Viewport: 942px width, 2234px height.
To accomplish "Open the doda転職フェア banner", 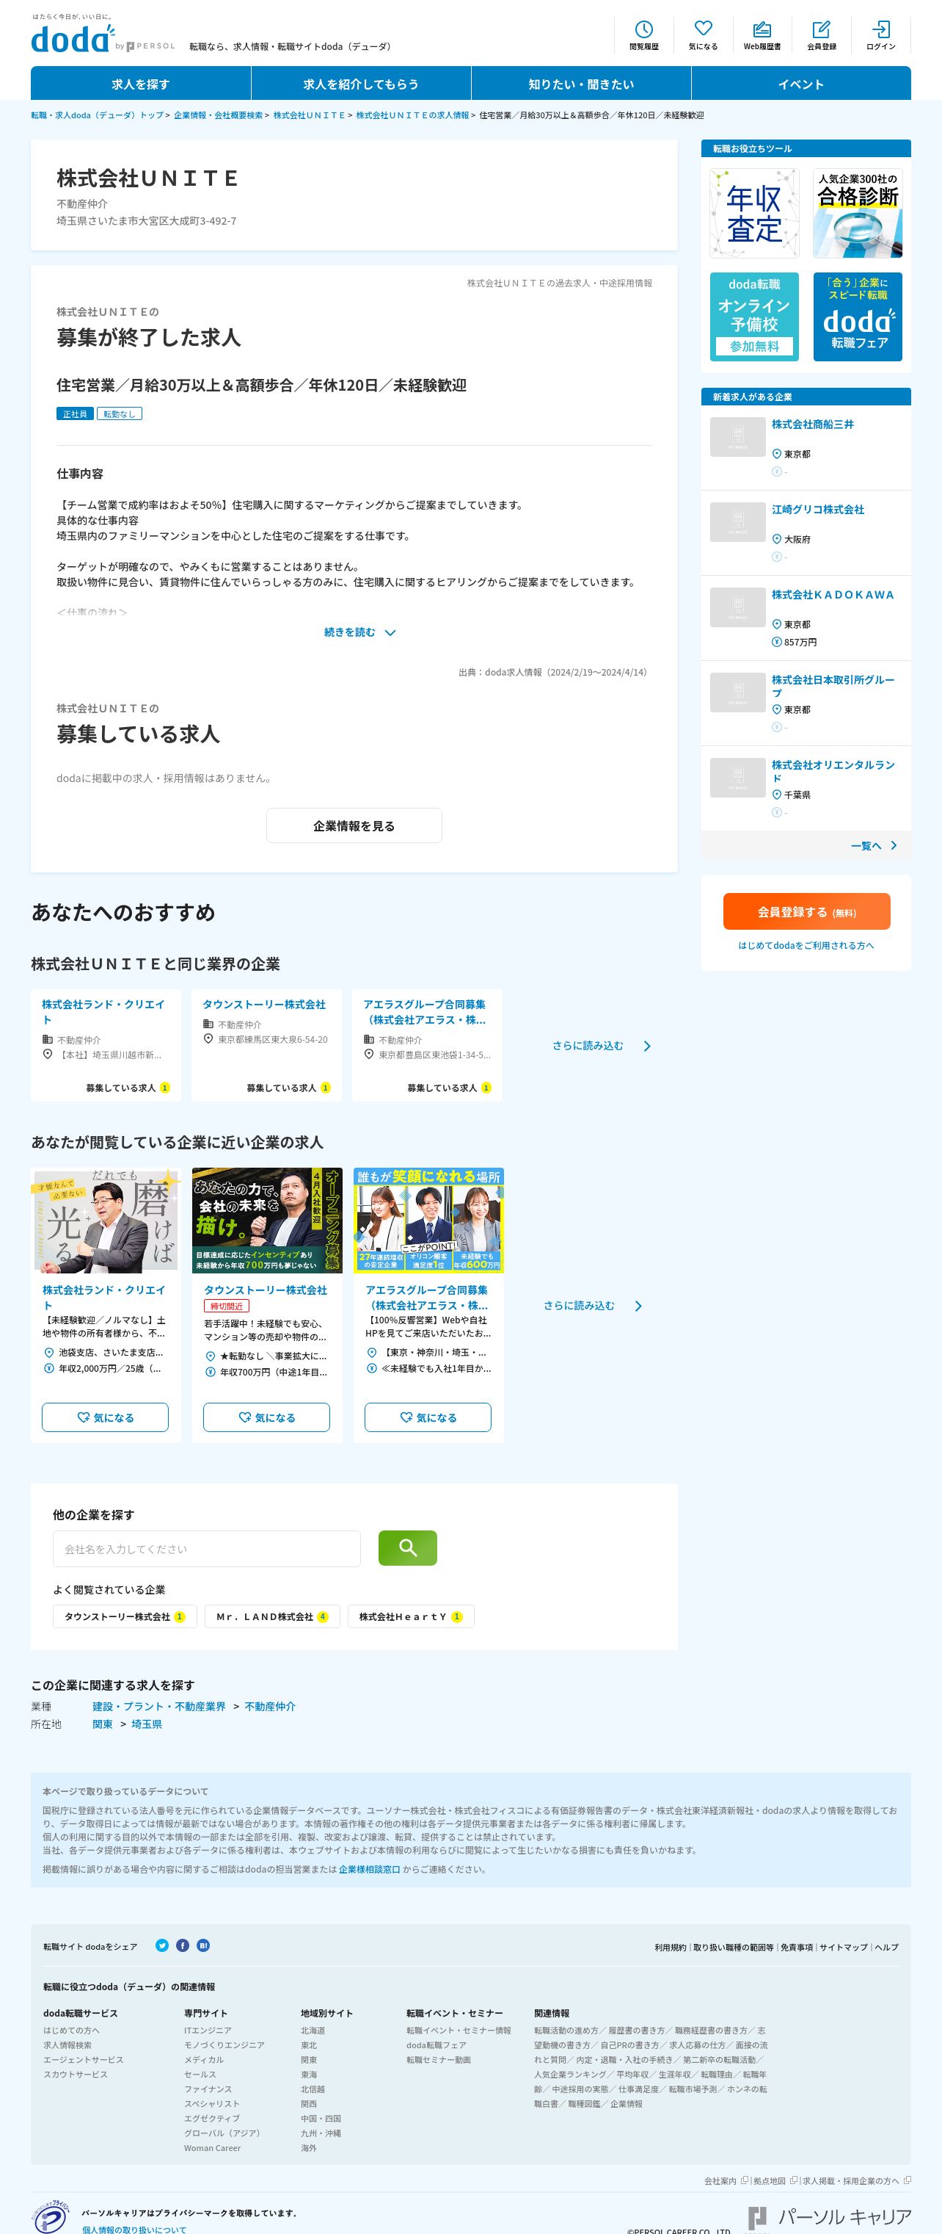I will 858,317.
